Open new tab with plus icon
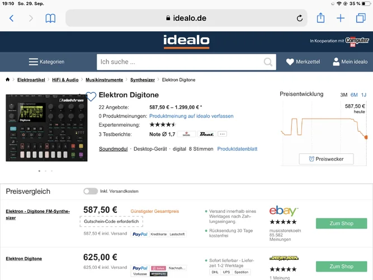The height and width of the screenshot is (280, 373). pos(341,18)
